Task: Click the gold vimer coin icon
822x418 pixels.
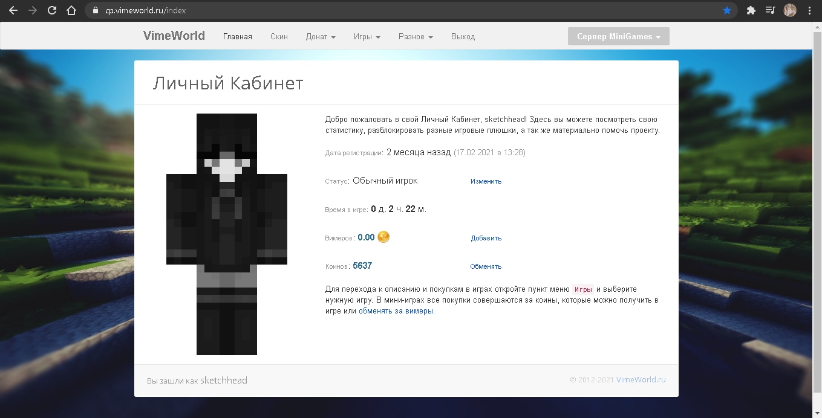Action: point(383,237)
